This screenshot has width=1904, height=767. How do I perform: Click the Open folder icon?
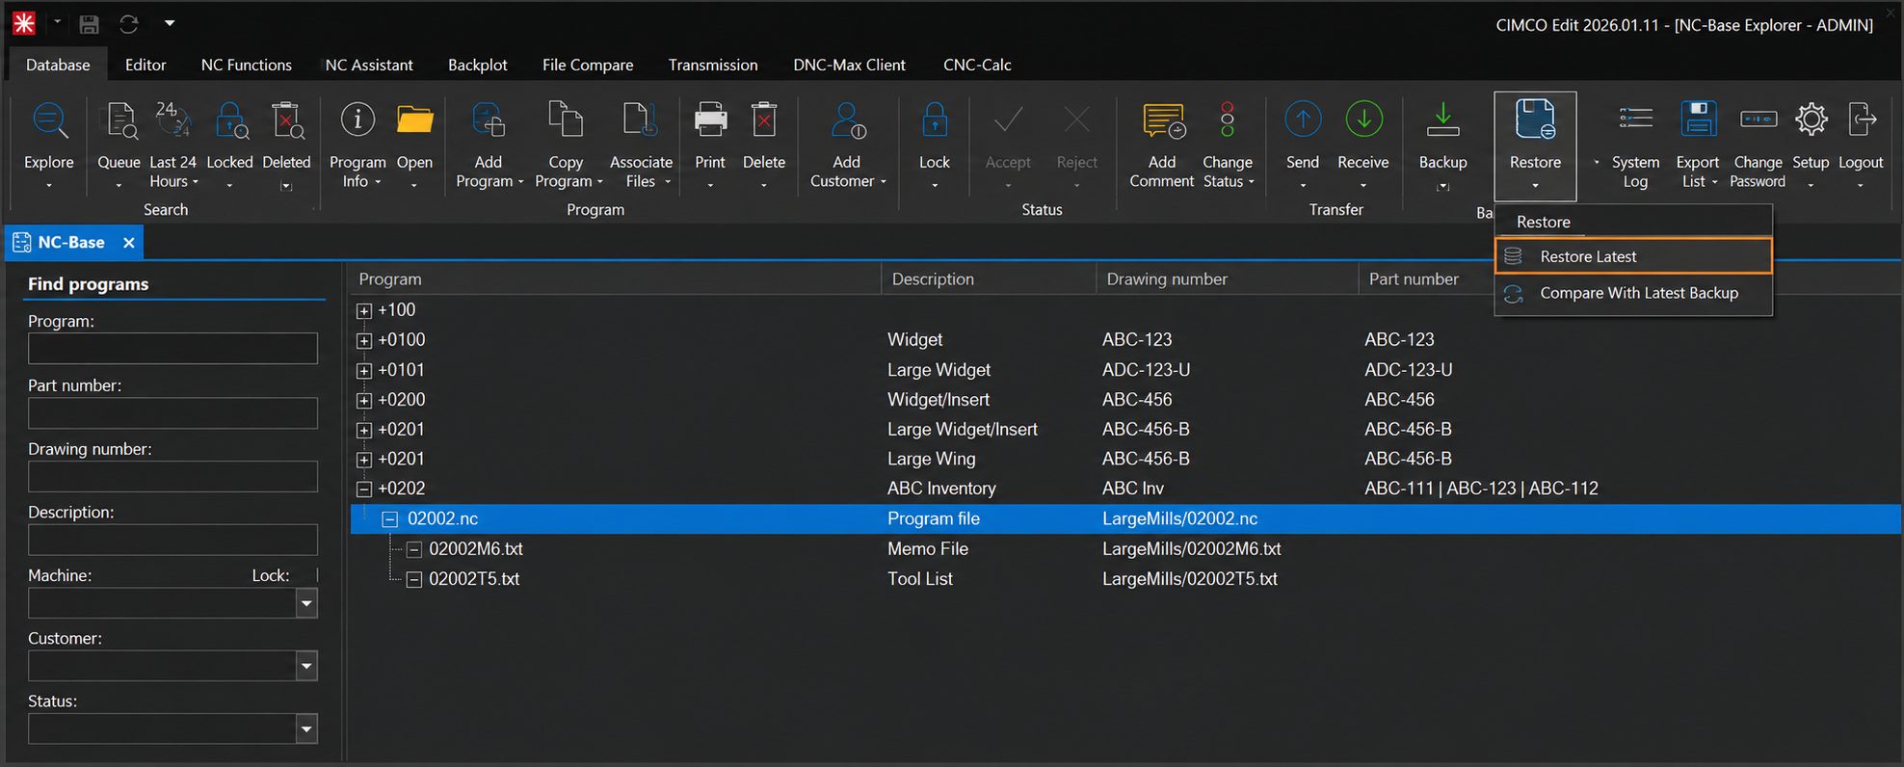[415, 119]
